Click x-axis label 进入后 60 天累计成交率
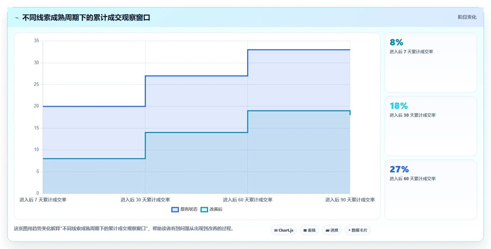 [x=247, y=200]
